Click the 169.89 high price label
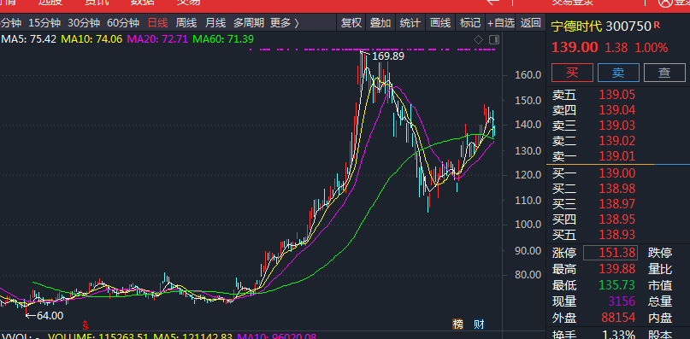Image resolution: width=690 pixels, height=339 pixels. [388, 56]
